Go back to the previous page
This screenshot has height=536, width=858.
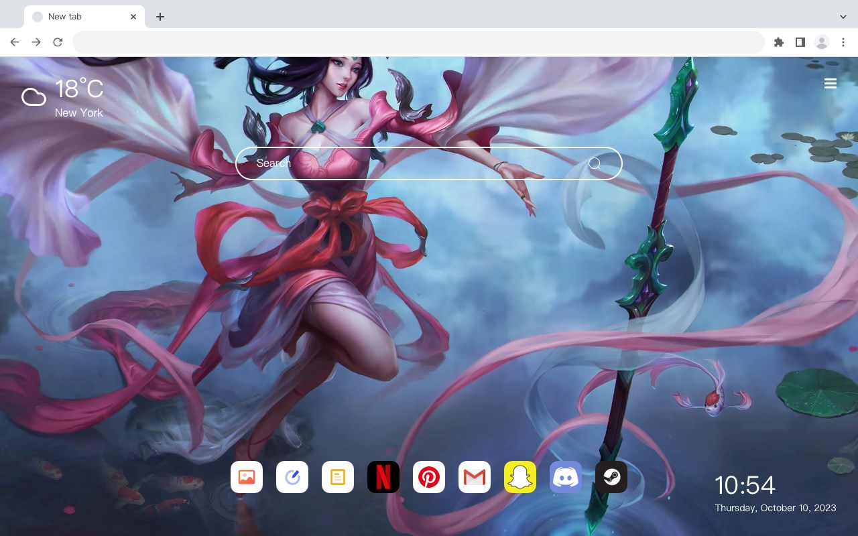(x=15, y=42)
